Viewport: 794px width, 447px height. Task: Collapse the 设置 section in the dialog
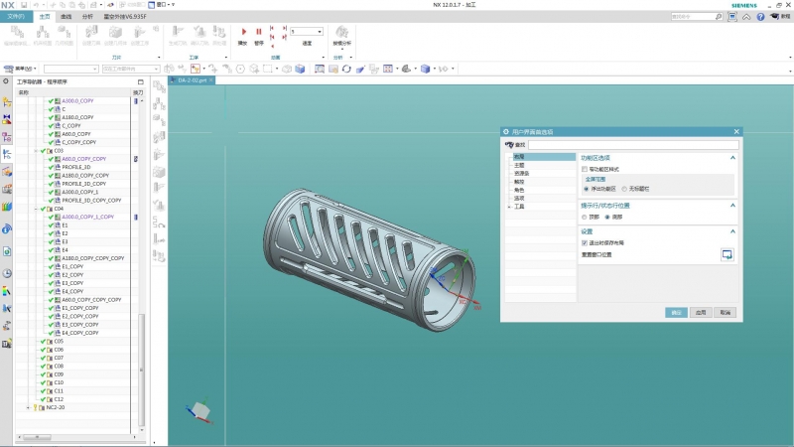[x=732, y=231]
